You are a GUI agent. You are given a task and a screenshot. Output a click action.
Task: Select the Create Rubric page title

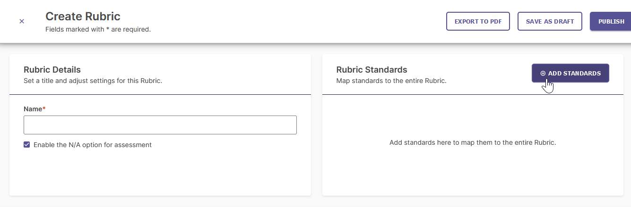(83, 17)
